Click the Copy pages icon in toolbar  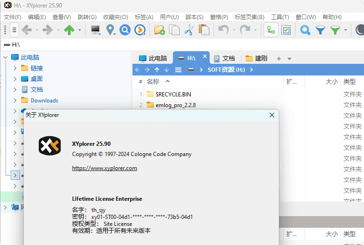[x=174, y=30]
